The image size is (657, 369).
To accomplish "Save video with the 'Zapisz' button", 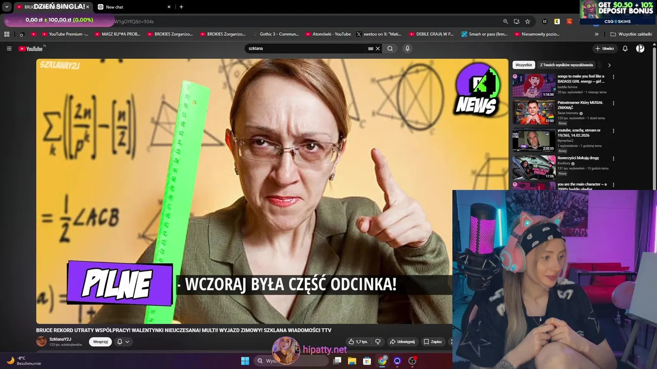I will (433, 342).
